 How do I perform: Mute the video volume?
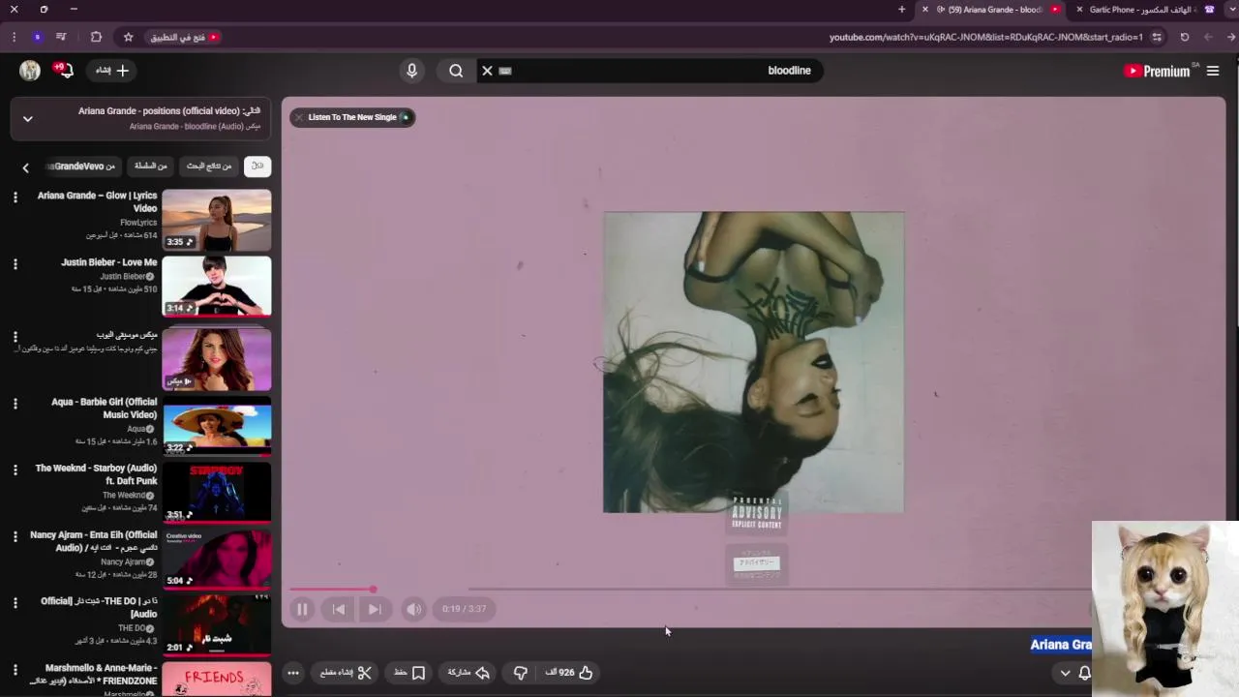click(x=413, y=609)
